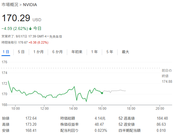This screenshot has width=176, height=135.
Task: Click the 時価総額 value 4.14兆
Action: [x=100, y=118]
